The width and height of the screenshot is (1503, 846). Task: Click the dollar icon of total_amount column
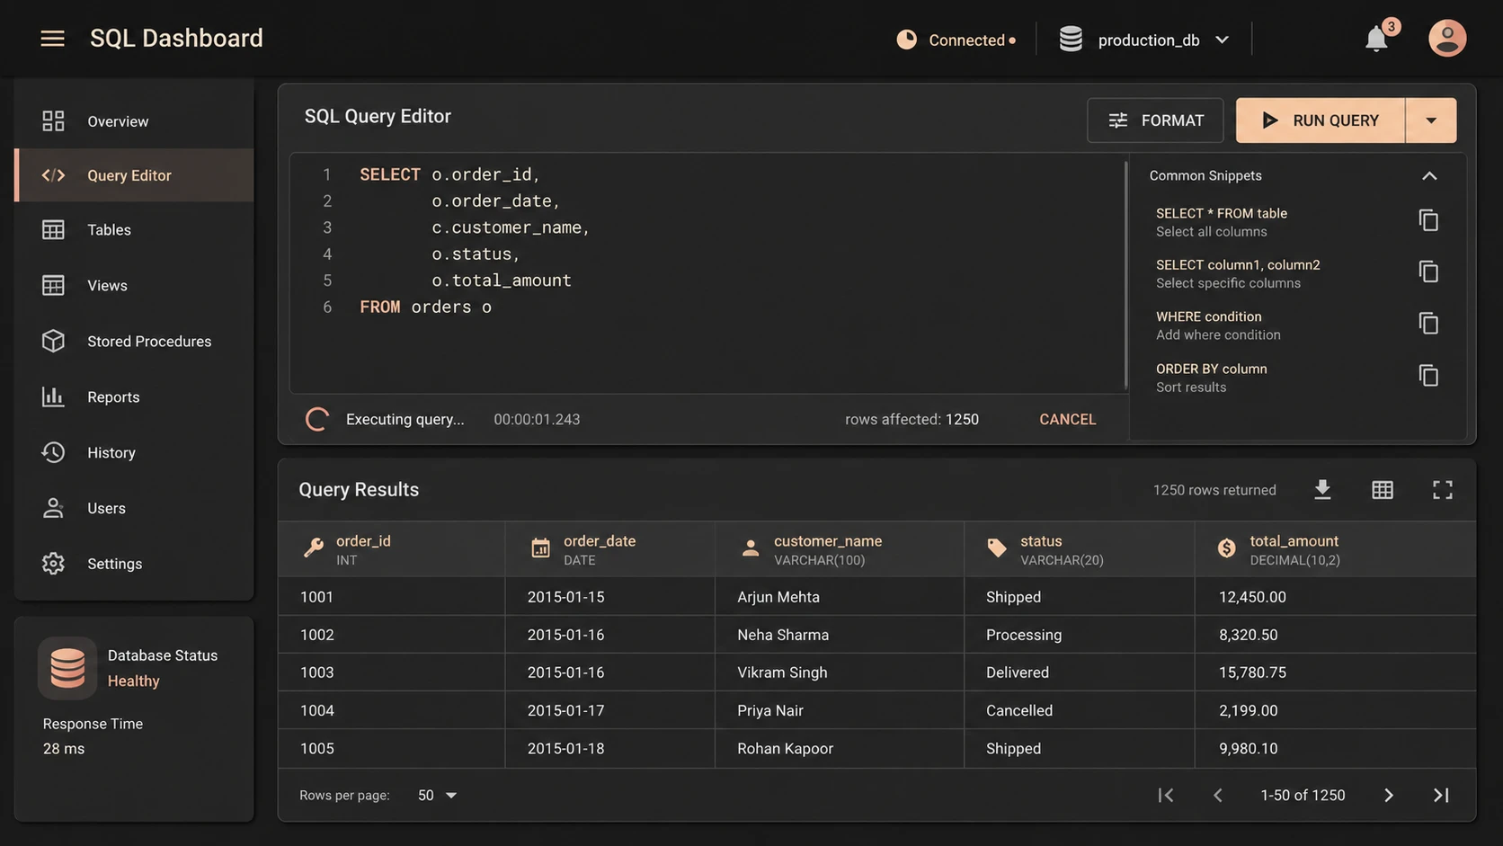pos(1226,548)
